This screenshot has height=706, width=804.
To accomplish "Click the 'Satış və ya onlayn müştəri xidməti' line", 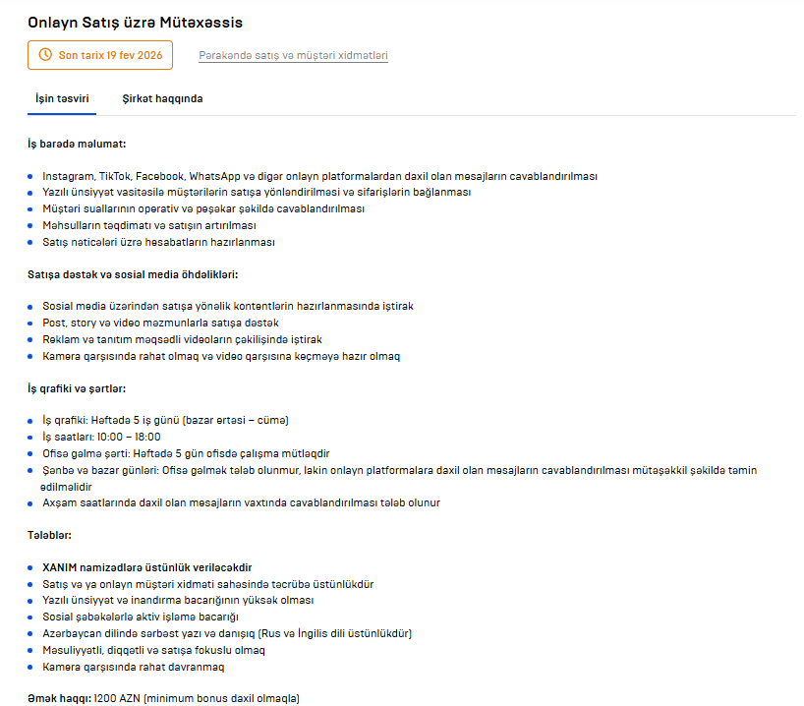I will 208,584.
